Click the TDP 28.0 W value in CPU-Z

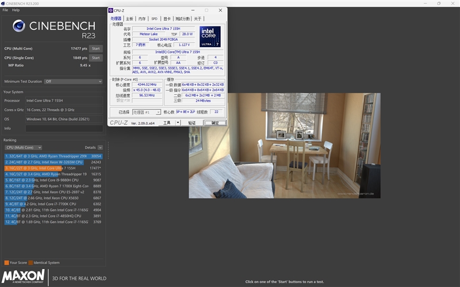(187, 34)
